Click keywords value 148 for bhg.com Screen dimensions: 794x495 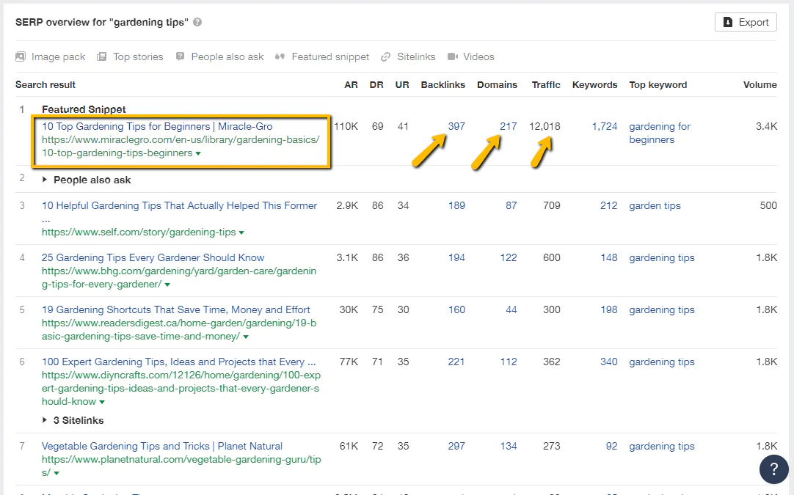click(609, 257)
